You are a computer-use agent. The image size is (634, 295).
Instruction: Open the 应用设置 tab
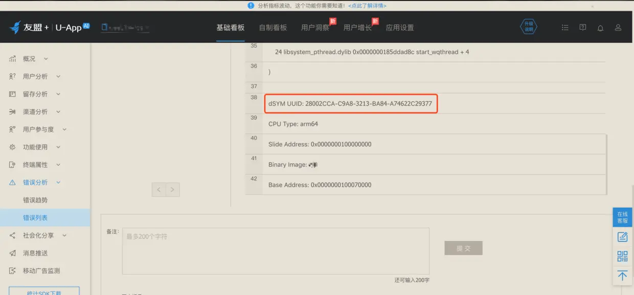point(400,27)
